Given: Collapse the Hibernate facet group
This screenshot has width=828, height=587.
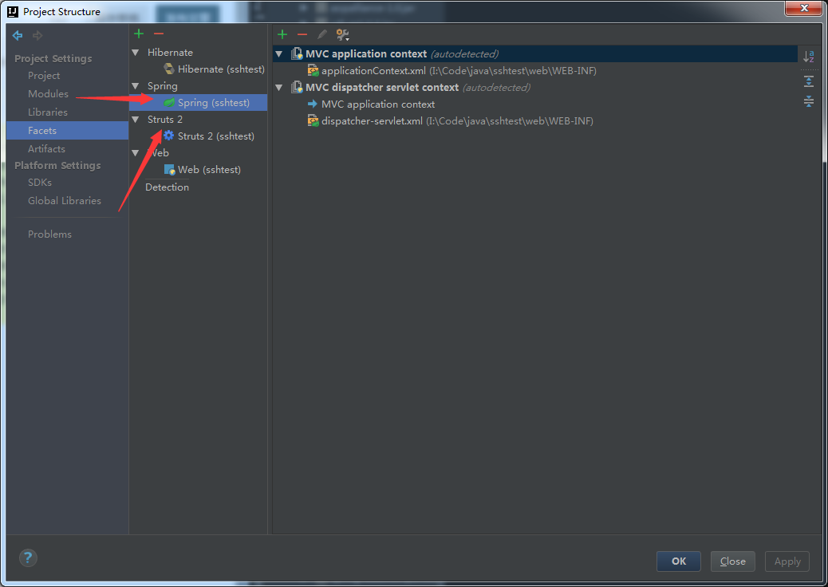Looking at the screenshot, I should tap(136, 53).
